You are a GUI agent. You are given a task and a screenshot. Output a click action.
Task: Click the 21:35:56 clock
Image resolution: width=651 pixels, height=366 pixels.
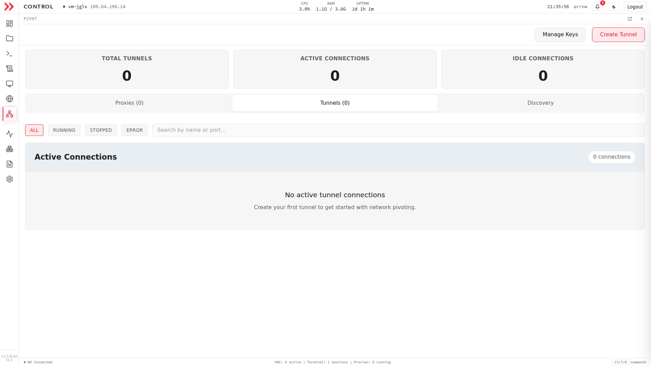pyautogui.click(x=558, y=7)
